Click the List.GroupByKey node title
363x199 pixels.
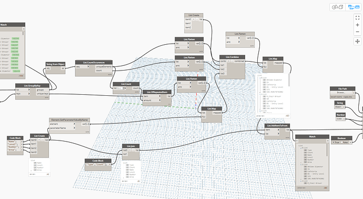32,85
